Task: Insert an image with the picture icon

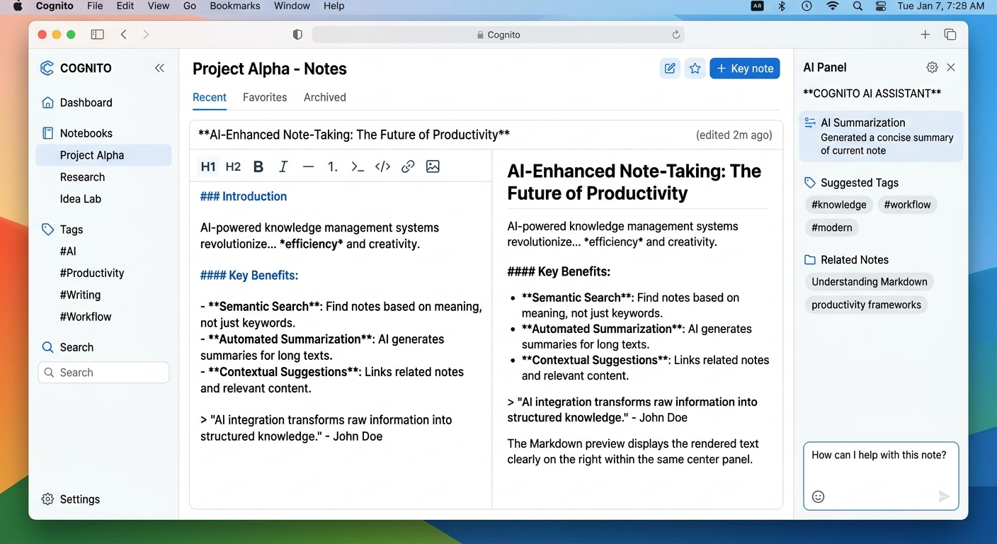Action: [x=433, y=166]
